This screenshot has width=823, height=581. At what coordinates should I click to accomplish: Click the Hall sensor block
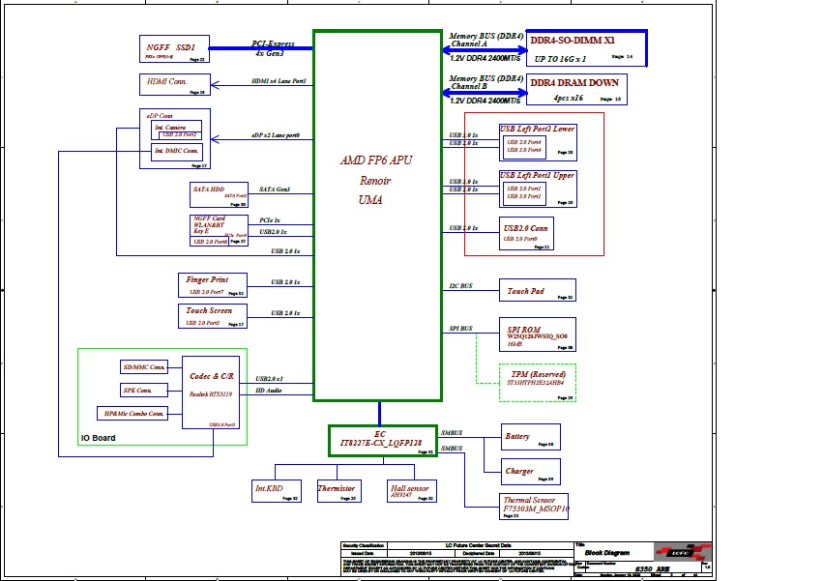coord(411,491)
